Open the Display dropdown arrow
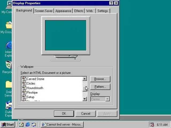Screen dimensions: 171x128 pyautogui.click(x=107, y=99)
